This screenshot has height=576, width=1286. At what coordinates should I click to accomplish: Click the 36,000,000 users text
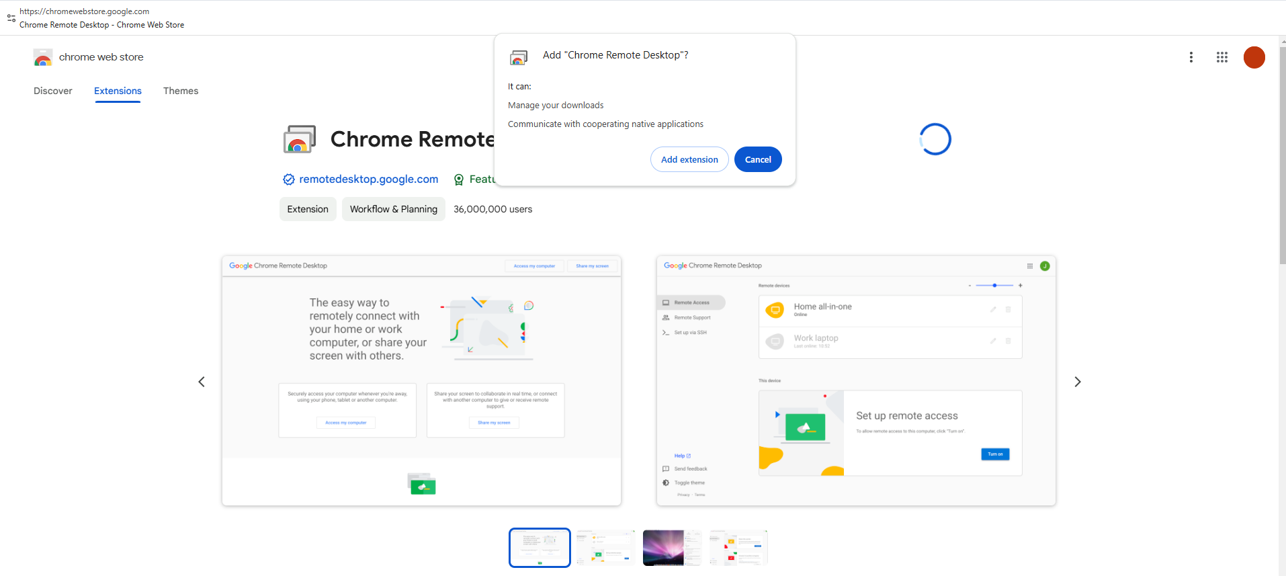point(492,209)
